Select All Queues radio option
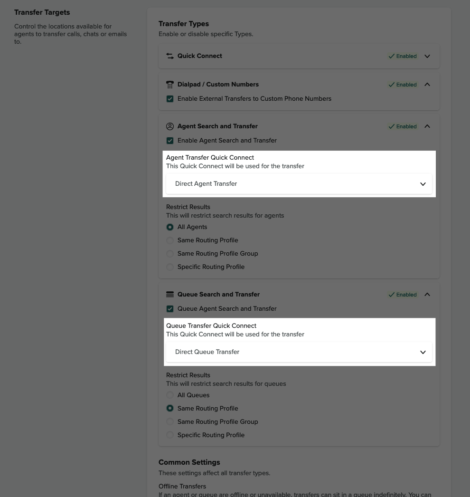Image resolution: width=470 pixels, height=497 pixels. [170, 395]
